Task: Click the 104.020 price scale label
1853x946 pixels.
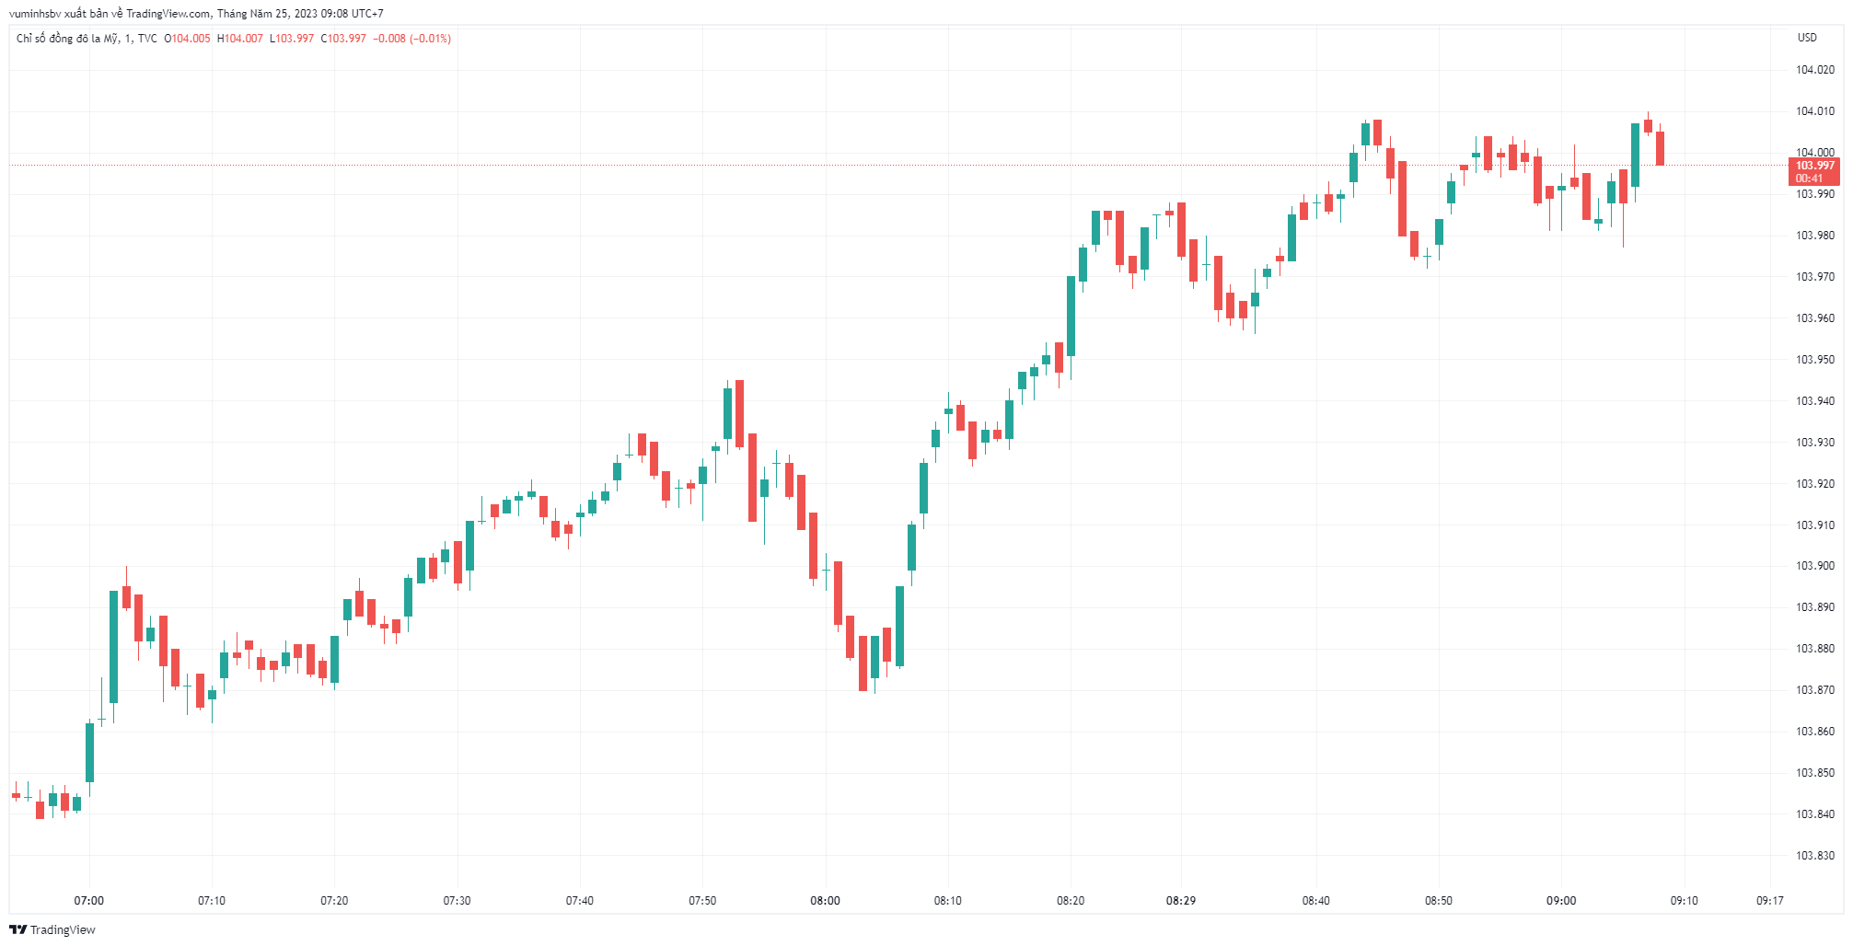Action: tap(1815, 70)
